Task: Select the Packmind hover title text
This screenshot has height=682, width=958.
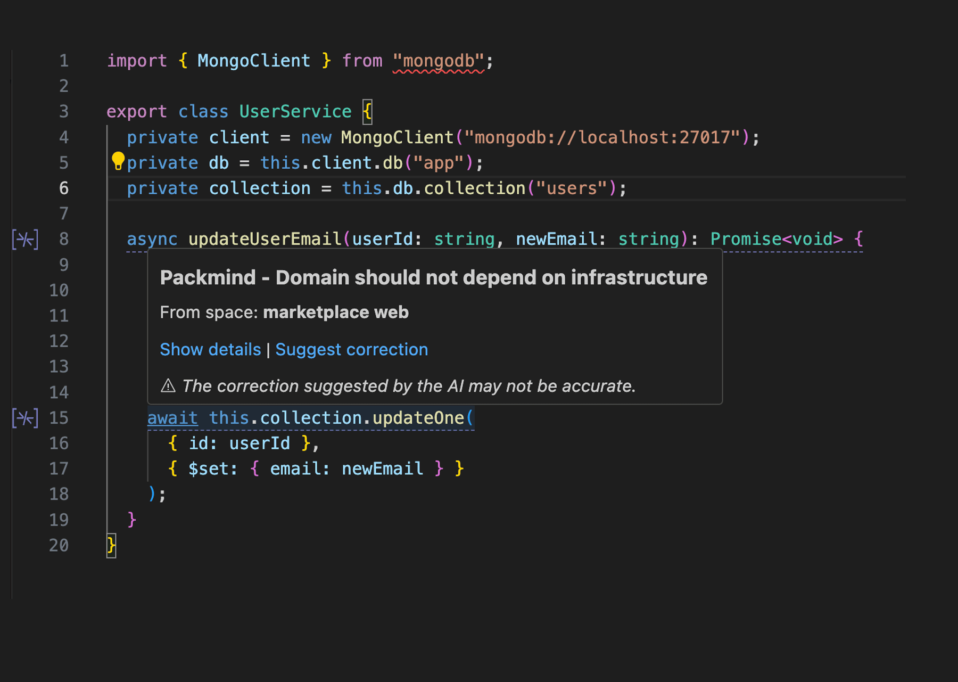Action: point(433,277)
